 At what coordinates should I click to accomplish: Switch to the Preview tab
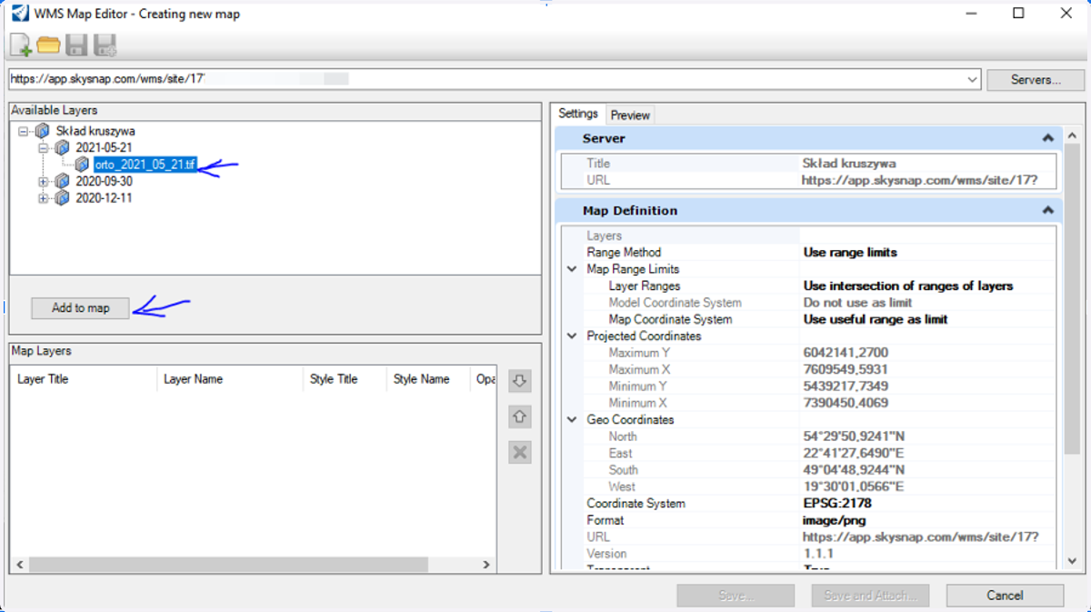pos(630,115)
